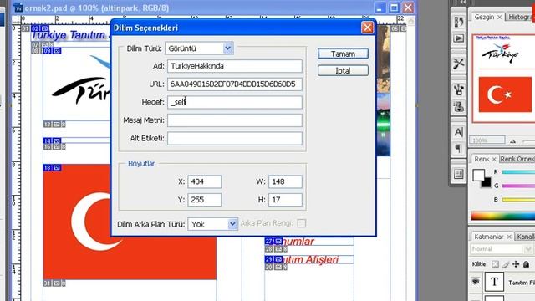Click the Alt Etiketi input field
This screenshot has width=535, height=301.
235,138
